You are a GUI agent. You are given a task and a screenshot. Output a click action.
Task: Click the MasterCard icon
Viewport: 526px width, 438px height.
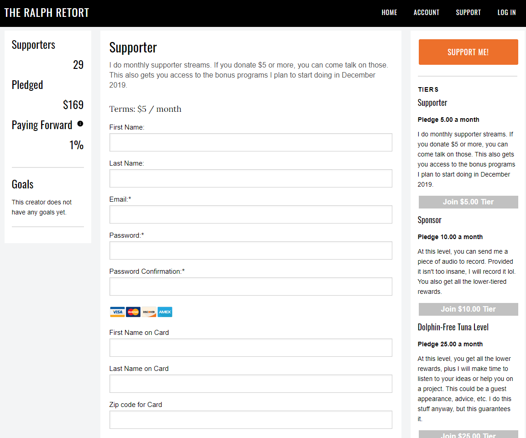[133, 312]
